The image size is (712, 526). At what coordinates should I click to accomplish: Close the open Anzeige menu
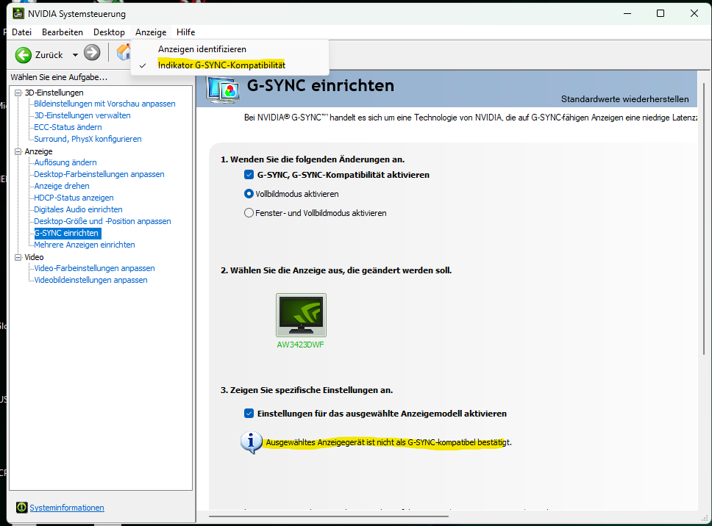coord(151,32)
